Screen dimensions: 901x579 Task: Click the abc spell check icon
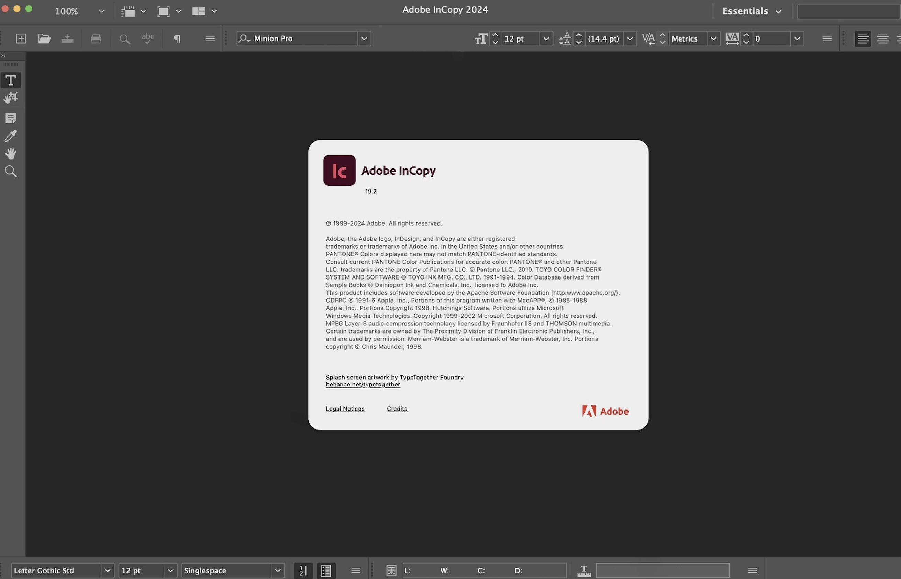pos(148,39)
